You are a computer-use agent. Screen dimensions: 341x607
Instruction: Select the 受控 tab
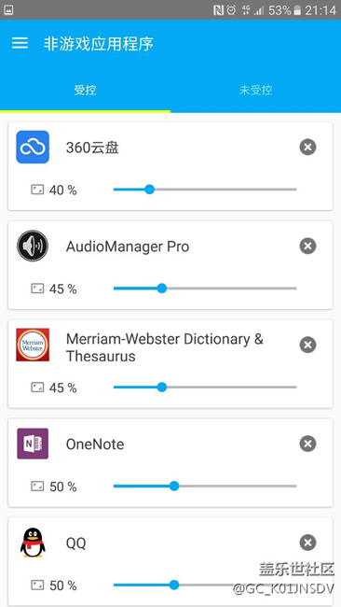click(x=85, y=91)
